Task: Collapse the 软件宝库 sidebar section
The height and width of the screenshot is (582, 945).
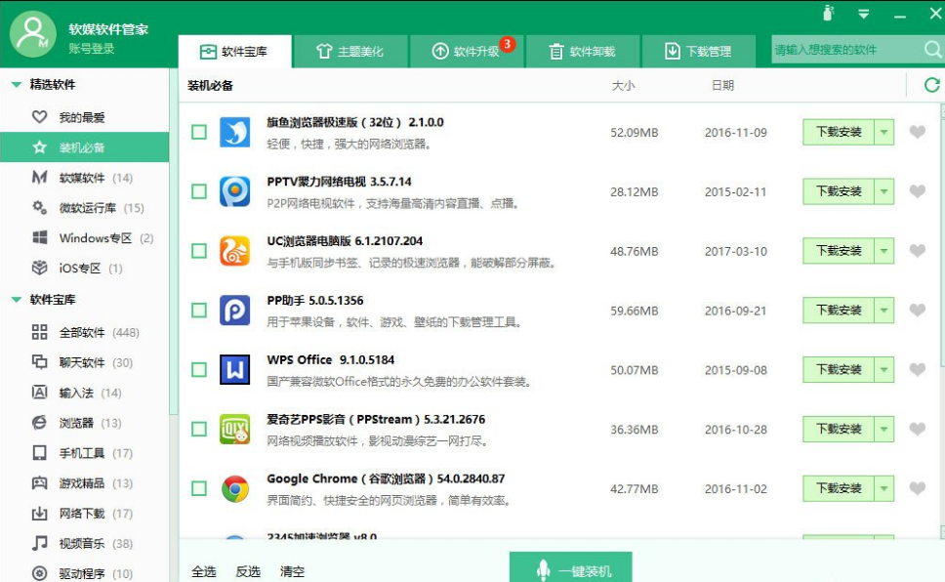Action: 17,299
